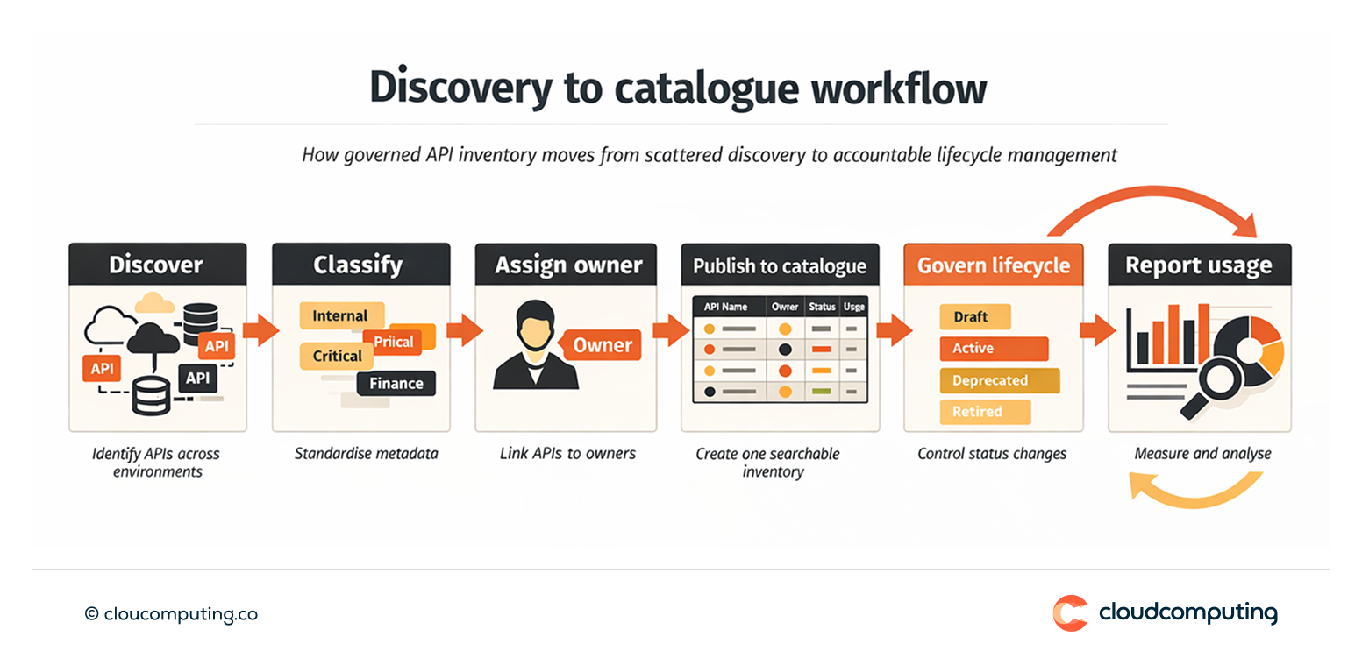Open the cloucomputing.co copyright link
The width and height of the screenshot is (1362, 658).
point(172,613)
